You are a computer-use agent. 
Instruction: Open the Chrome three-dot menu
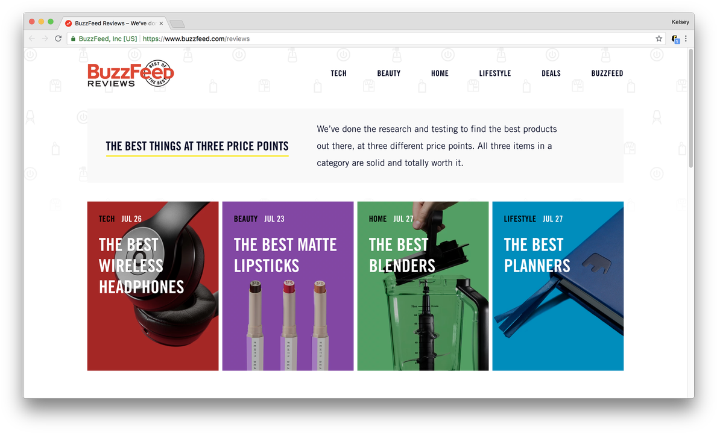[686, 39]
